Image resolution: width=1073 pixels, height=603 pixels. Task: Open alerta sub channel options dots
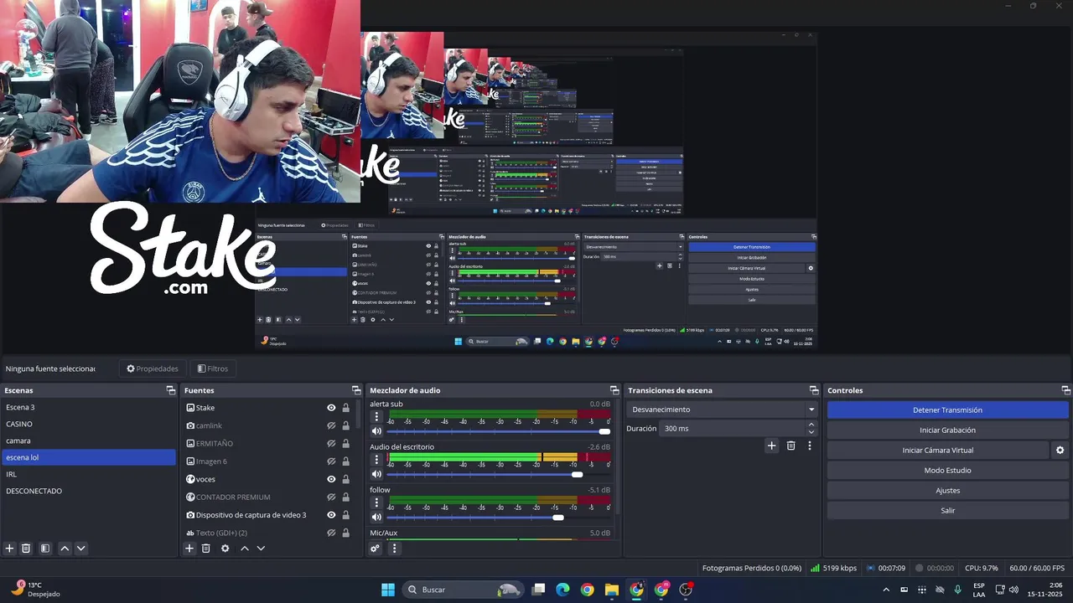tap(376, 416)
